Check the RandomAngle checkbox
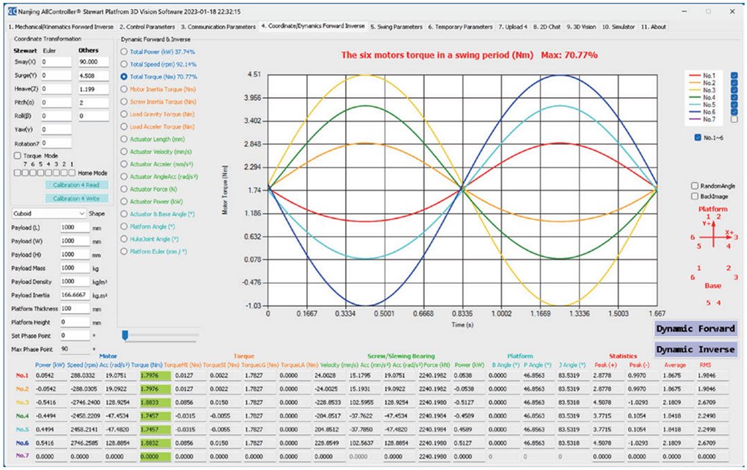Screen dimensions: 747x470 (x=695, y=185)
